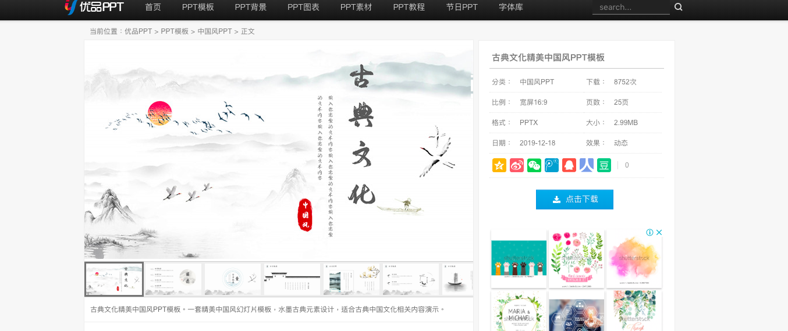Screen dimensions: 788x331
Task: Share to QQ penguin icon
Action: 569,165
